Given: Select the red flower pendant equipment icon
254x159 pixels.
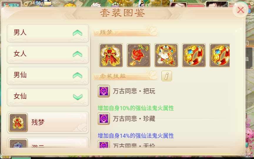Looking at the screenshot, I should pyautogui.click(x=138, y=55).
